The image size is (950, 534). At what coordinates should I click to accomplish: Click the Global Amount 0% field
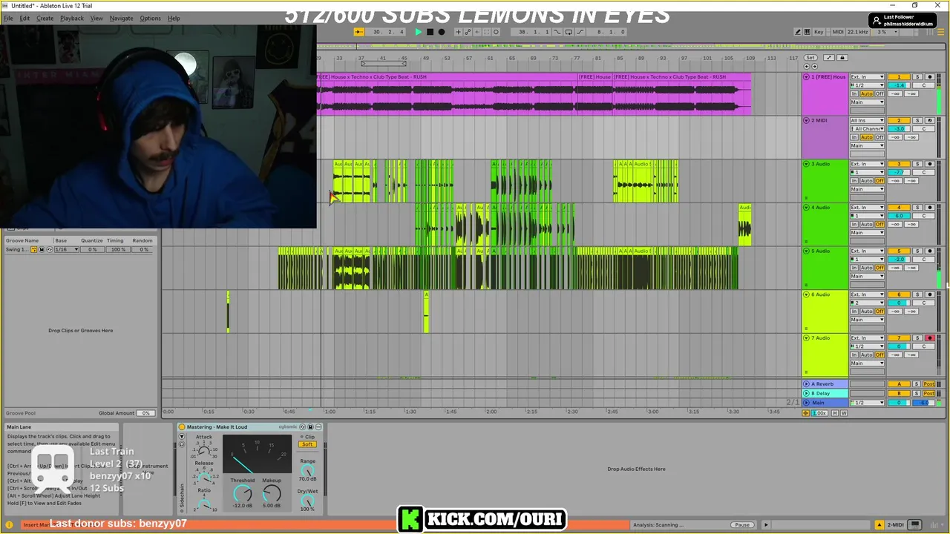click(145, 413)
